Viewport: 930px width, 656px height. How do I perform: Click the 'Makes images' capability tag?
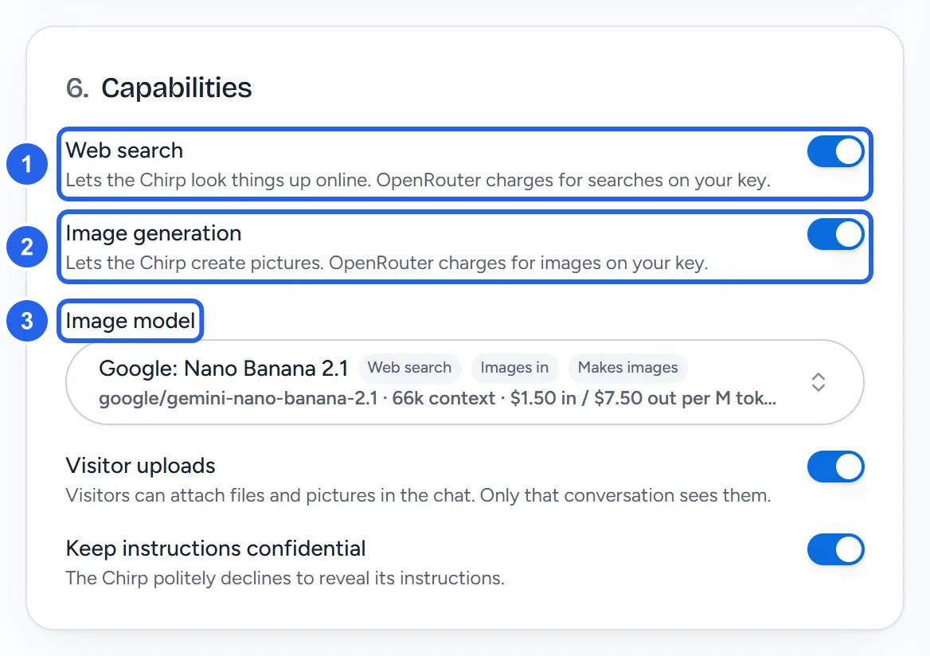pos(627,368)
